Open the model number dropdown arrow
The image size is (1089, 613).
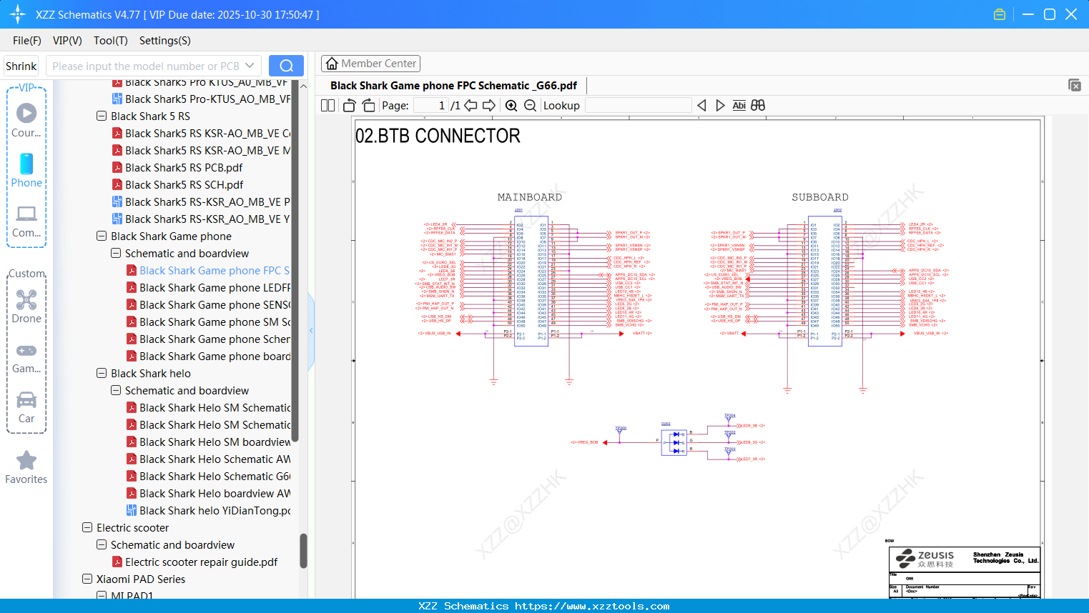click(250, 66)
